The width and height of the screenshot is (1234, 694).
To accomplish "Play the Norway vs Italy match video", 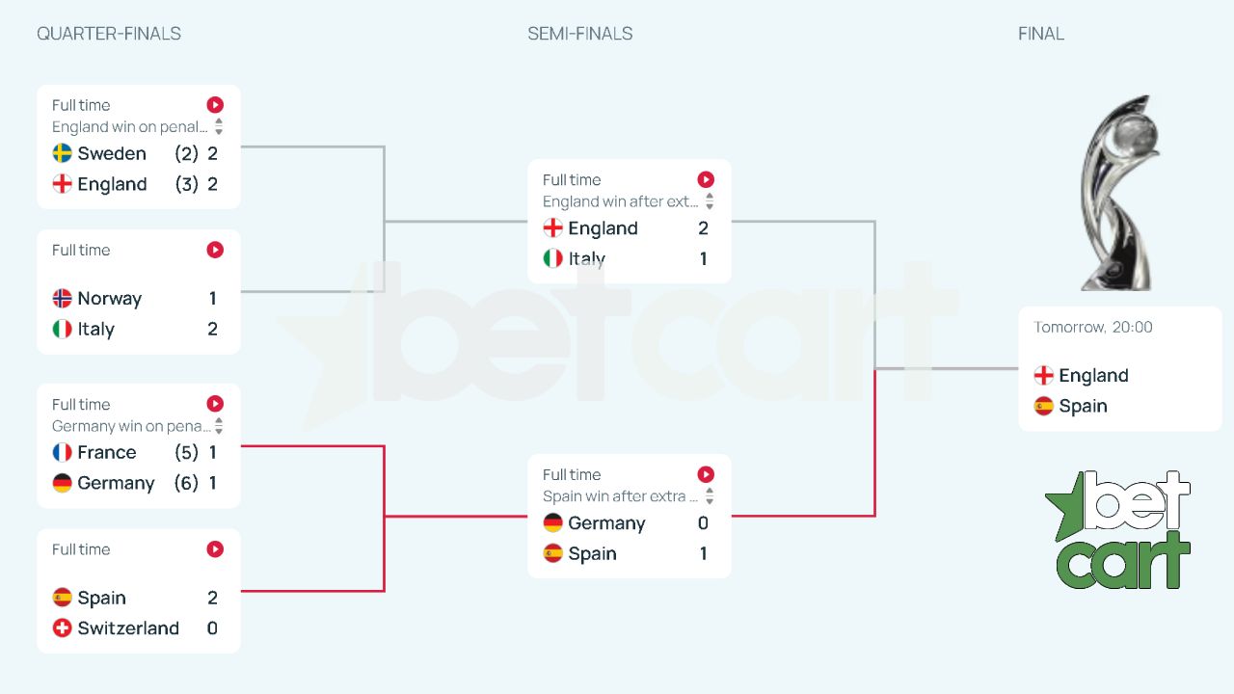I will point(215,250).
